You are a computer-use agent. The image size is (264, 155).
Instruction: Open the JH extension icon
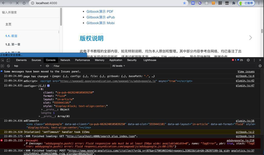pyautogui.click(x=193, y=3)
